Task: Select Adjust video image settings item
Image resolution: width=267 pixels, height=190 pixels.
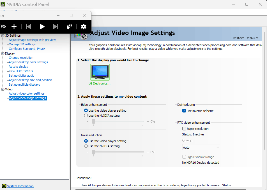Action: point(28,98)
